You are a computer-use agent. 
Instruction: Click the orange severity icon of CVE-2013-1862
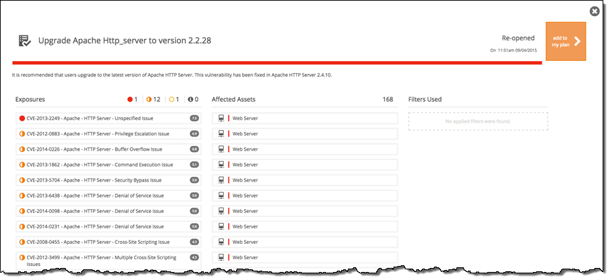pos(22,165)
